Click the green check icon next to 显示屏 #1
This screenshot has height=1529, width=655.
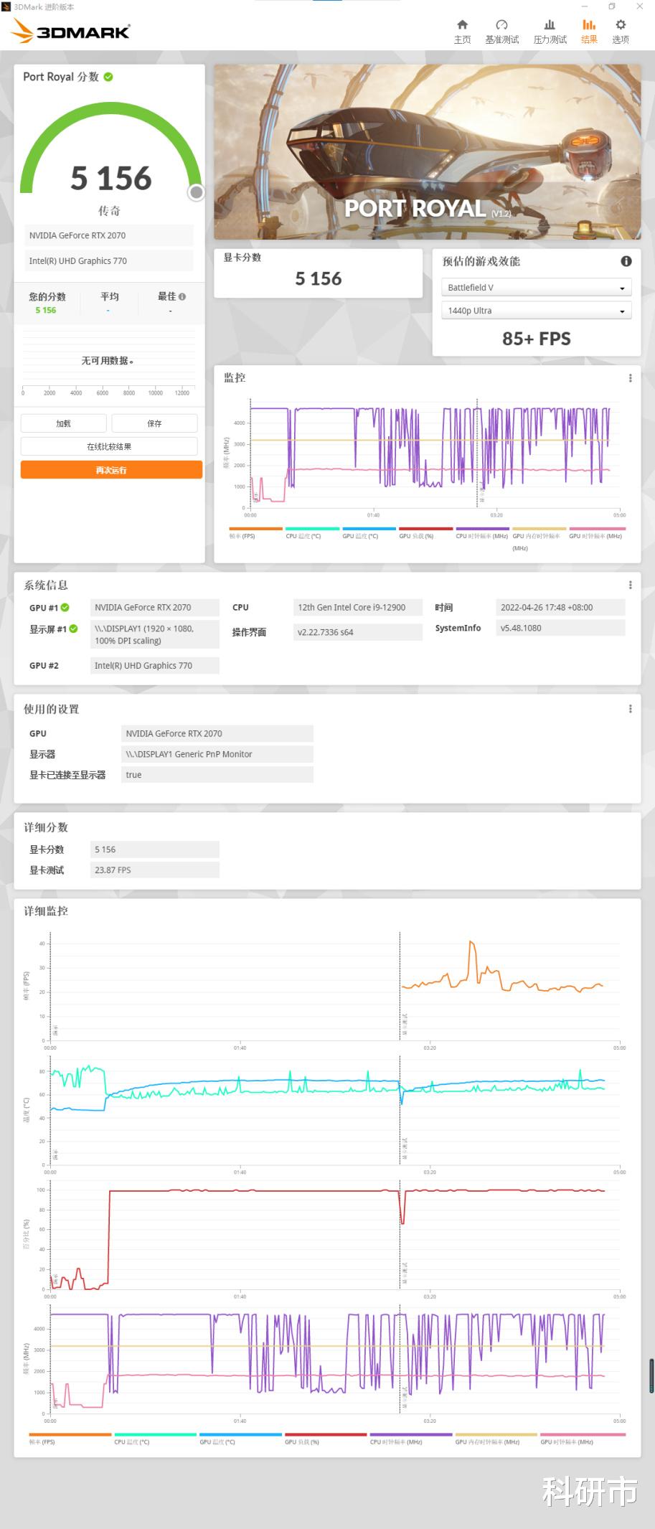[73, 629]
